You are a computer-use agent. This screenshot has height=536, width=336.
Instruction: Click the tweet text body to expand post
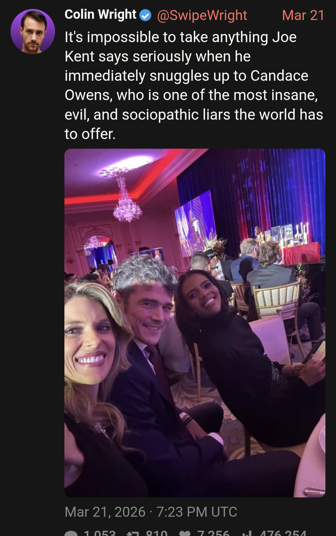[194, 85]
